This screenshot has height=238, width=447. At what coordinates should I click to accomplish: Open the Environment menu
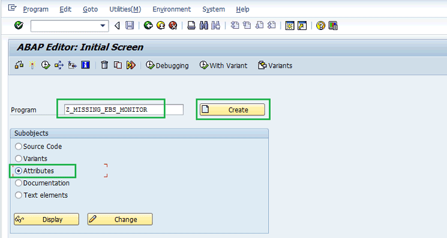coord(172,10)
